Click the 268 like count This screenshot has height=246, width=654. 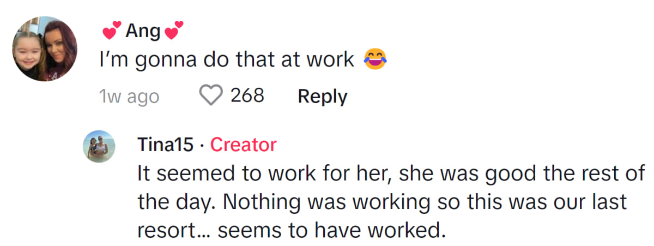point(247,96)
